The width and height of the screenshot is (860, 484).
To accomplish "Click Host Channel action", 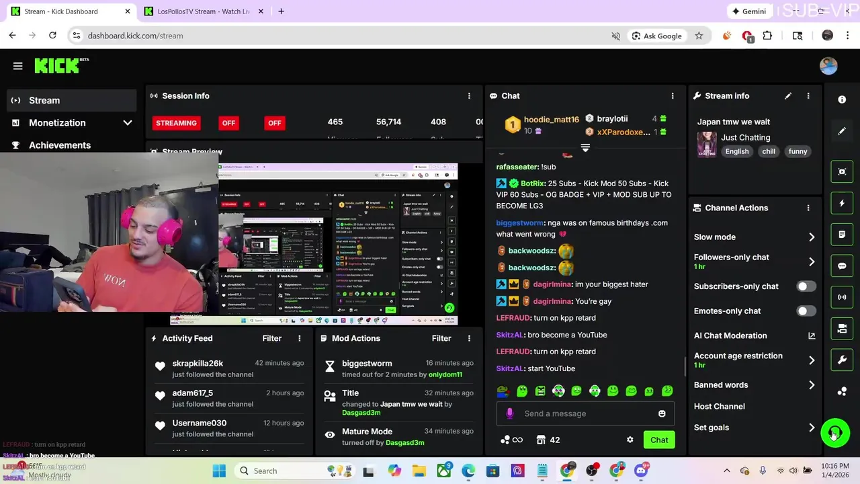I will [719, 407].
